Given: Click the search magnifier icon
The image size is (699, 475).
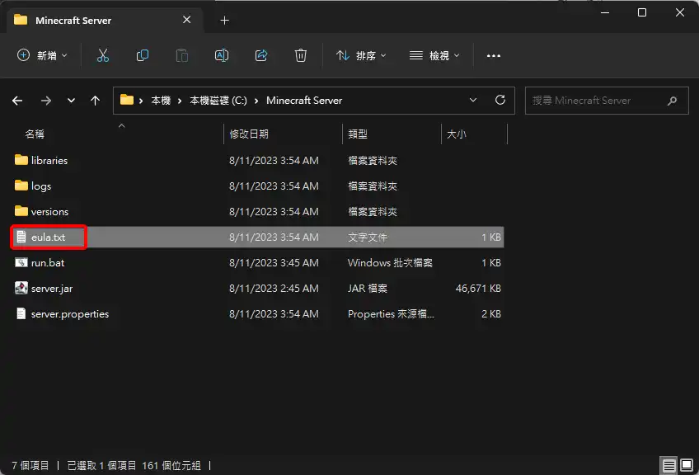Looking at the screenshot, I should point(673,101).
